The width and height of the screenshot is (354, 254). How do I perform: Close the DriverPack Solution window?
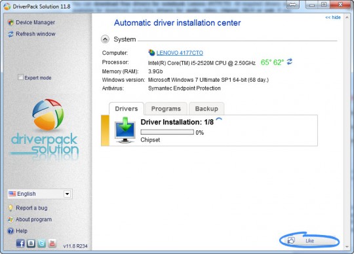click(x=341, y=5)
